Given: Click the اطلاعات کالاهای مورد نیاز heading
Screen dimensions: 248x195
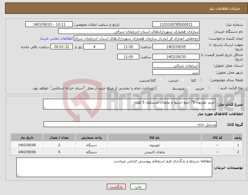Looking at the screenshot, I should click(x=220, y=114).
